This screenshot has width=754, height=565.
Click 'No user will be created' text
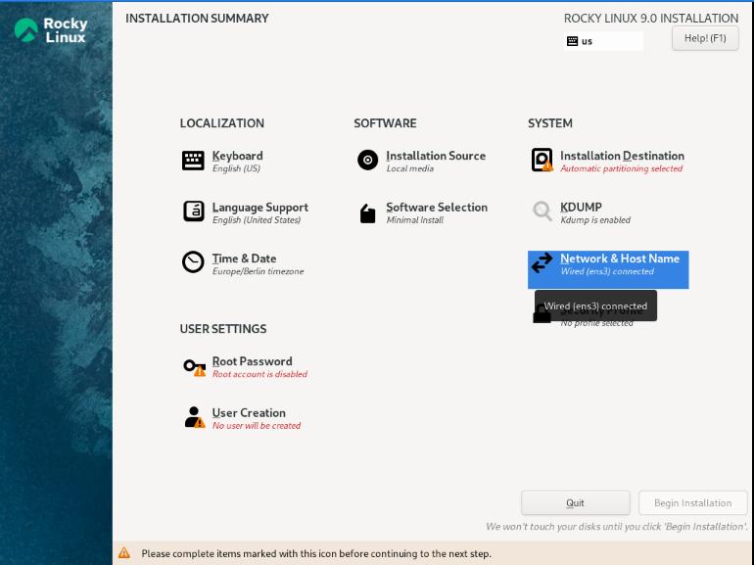[257, 426]
